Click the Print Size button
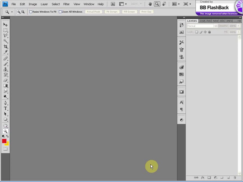243x182 pixels. click(146, 12)
